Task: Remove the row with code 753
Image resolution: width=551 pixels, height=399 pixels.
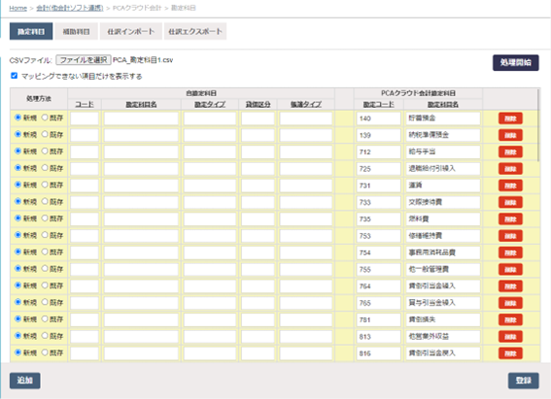Action: [510, 236]
